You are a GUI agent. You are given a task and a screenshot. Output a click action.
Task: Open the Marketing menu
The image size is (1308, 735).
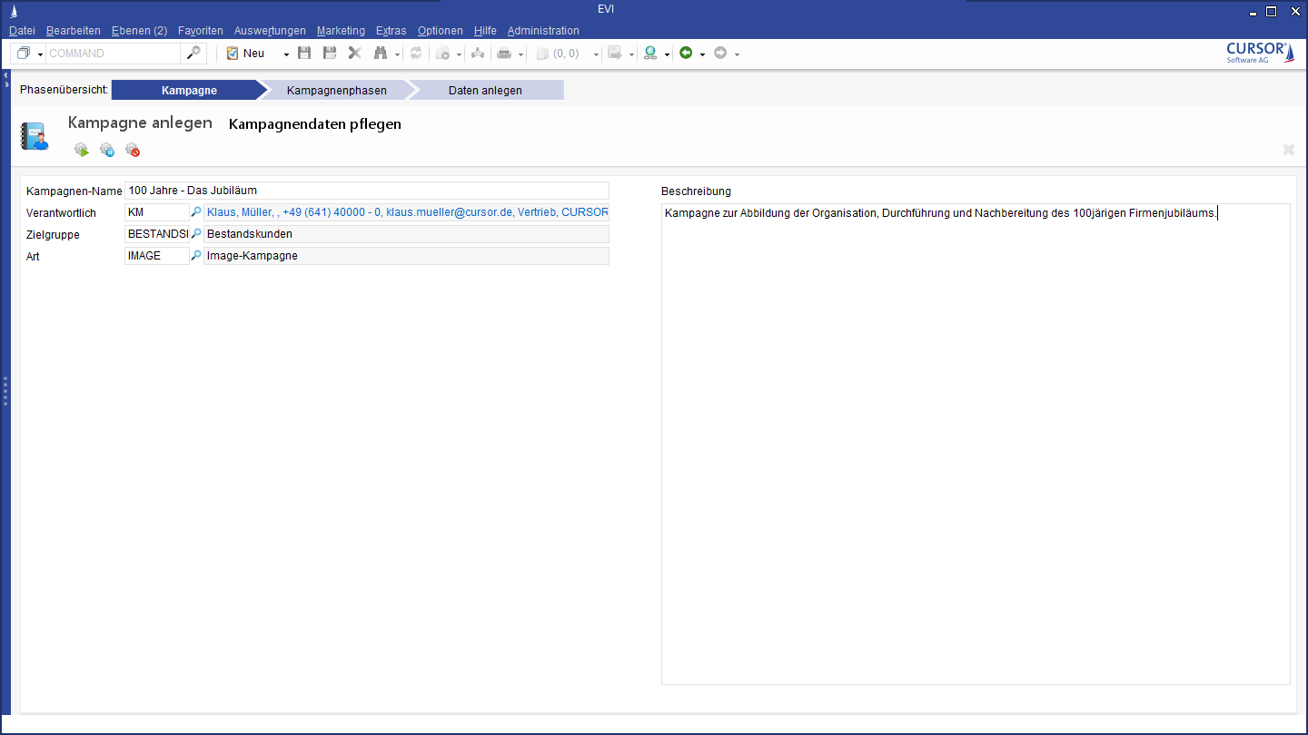click(x=341, y=31)
